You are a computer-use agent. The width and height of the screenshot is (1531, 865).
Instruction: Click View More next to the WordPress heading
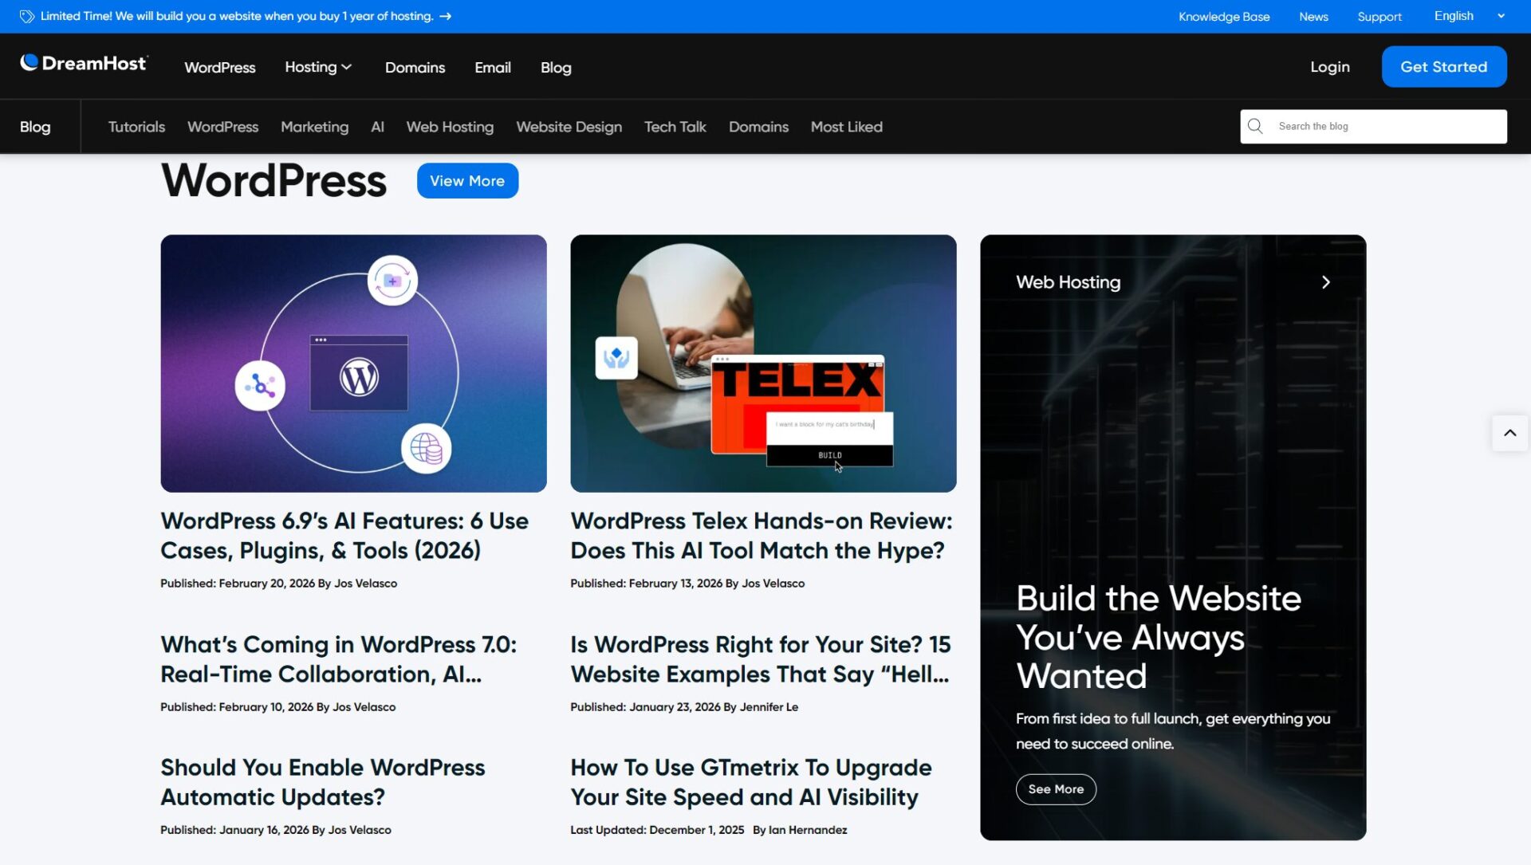point(467,180)
